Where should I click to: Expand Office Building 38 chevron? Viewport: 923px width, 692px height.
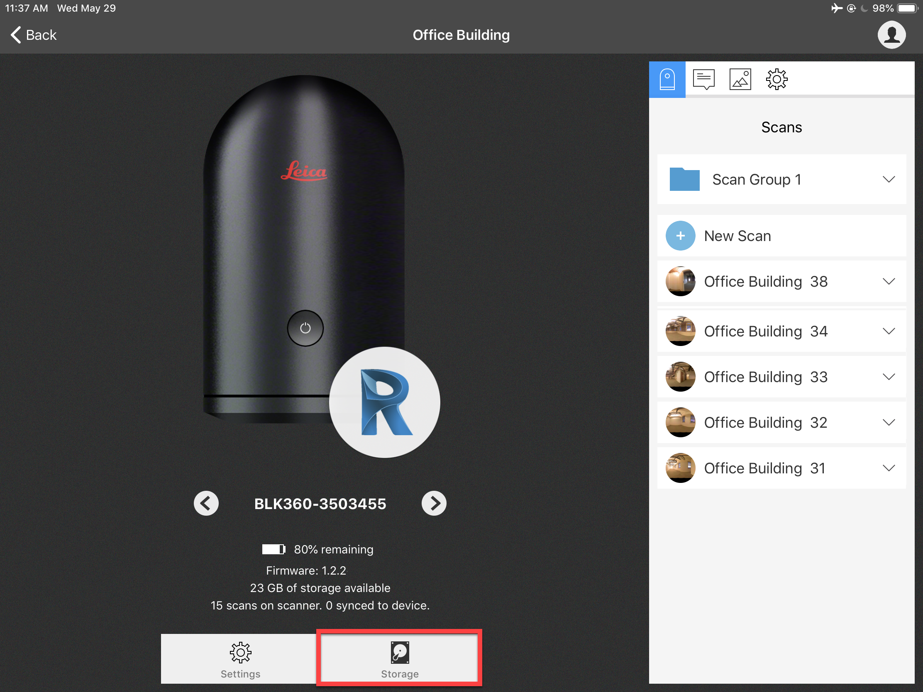pyautogui.click(x=889, y=282)
